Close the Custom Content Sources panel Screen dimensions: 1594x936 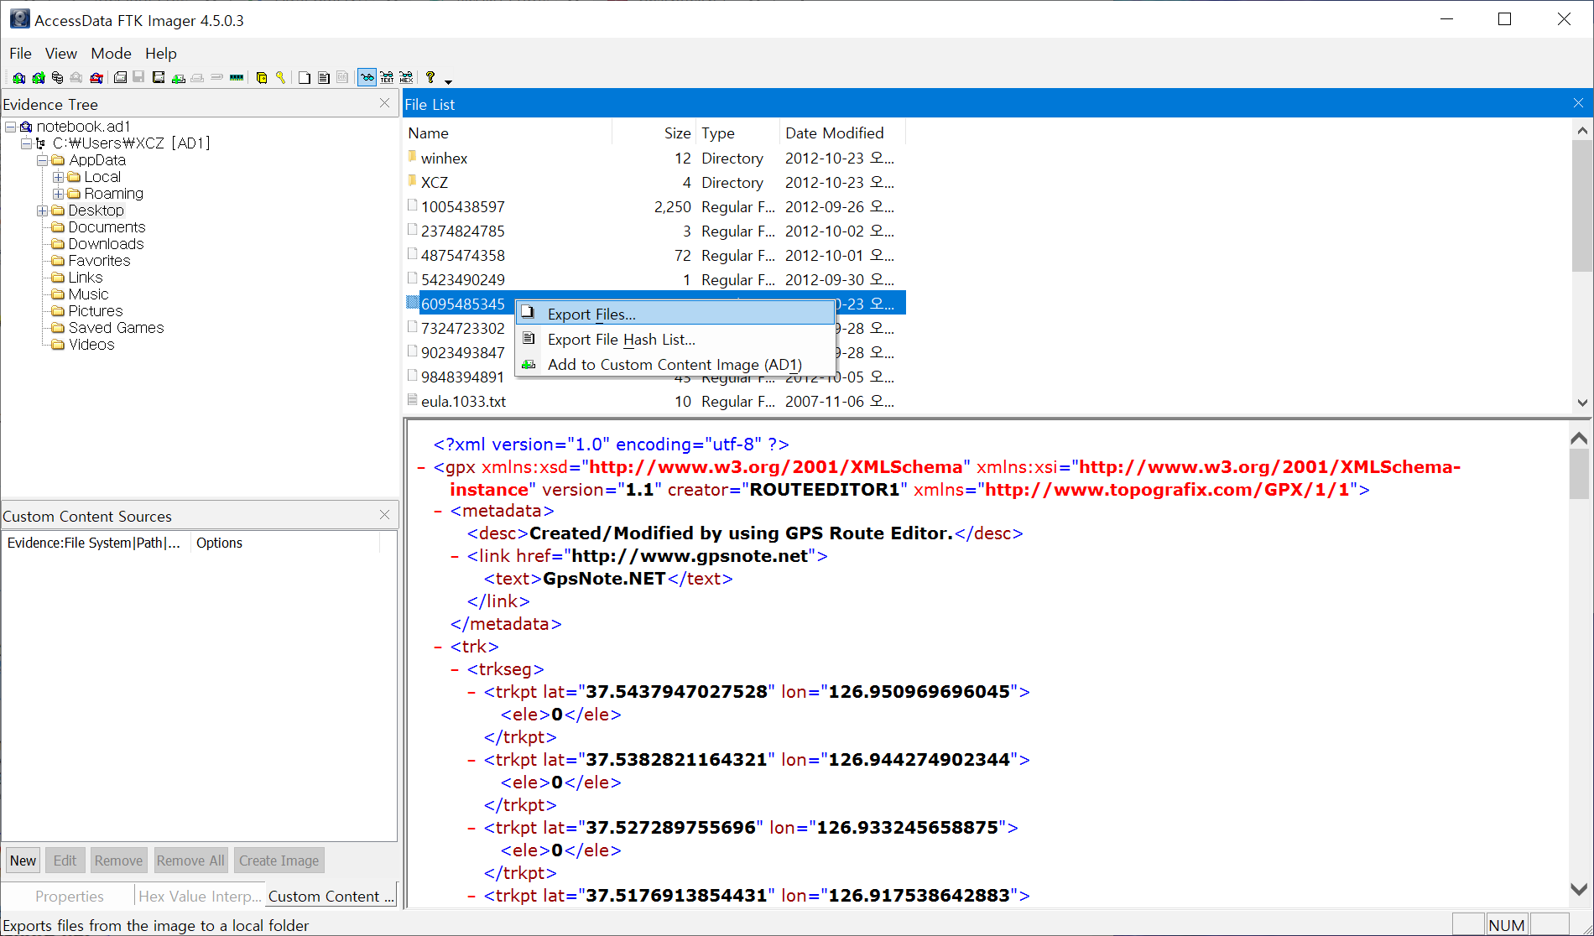click(x=384, y=514)
